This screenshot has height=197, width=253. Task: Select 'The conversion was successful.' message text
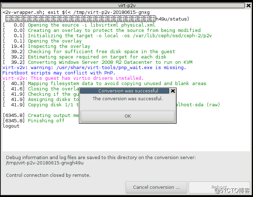128,98
